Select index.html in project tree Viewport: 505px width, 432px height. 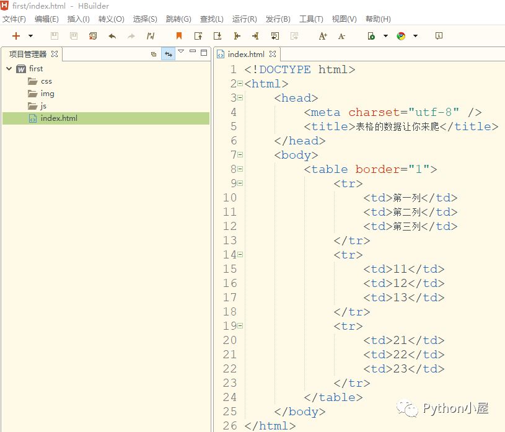tap(106, 118)
